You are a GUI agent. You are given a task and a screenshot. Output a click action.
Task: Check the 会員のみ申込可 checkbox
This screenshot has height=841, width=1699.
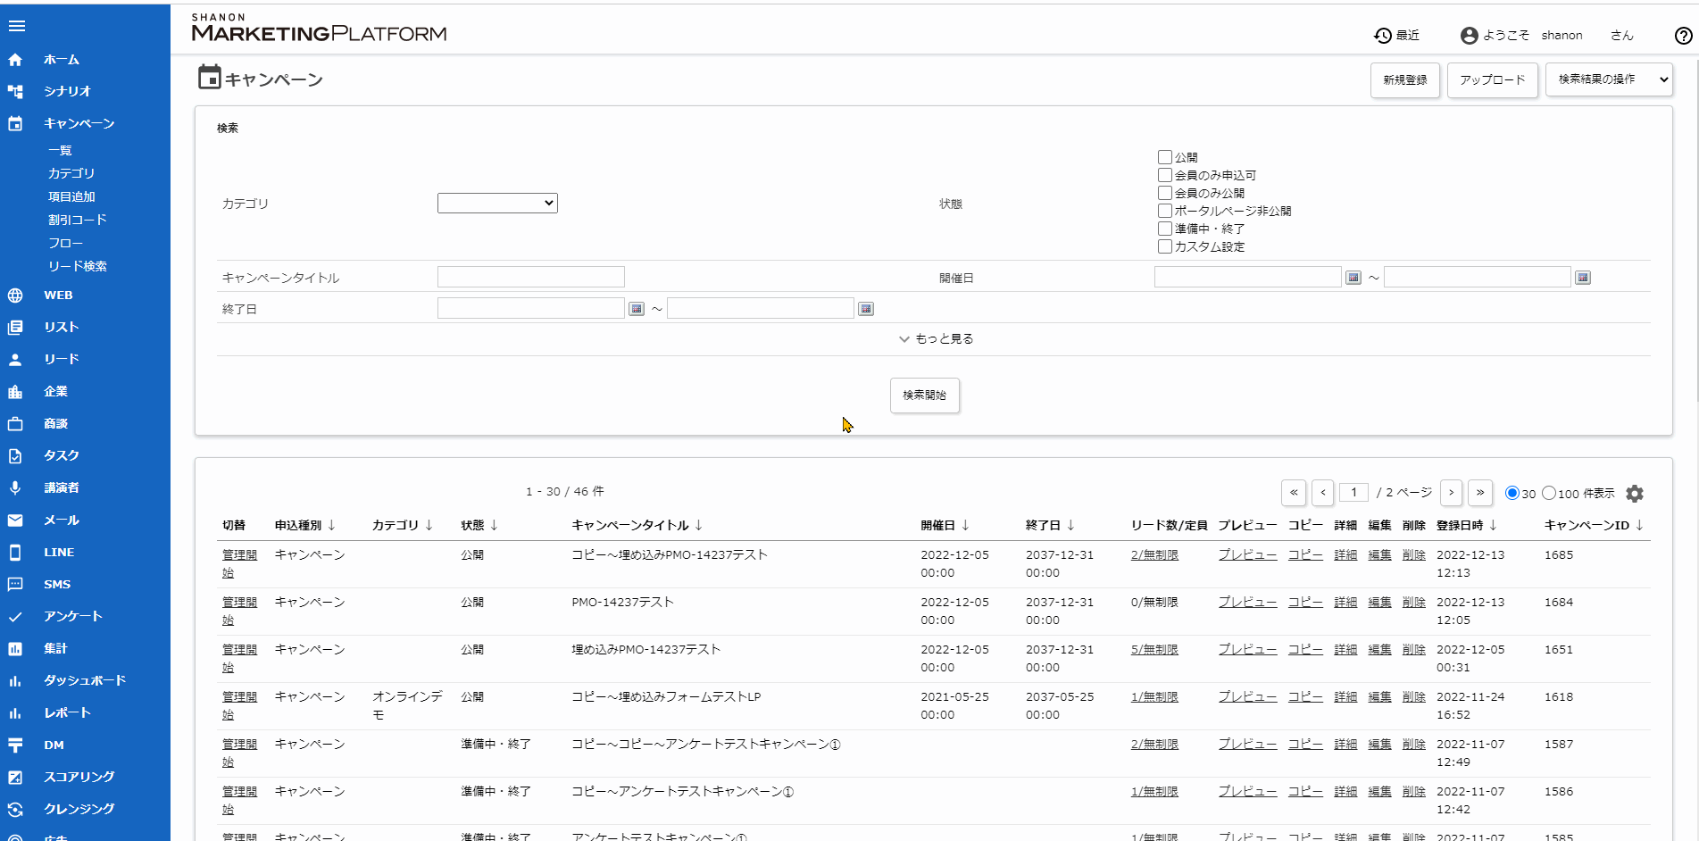click(1164, 175)
